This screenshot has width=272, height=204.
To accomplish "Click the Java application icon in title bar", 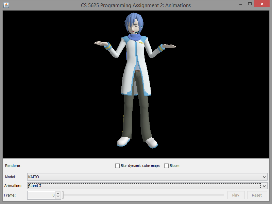I will [6, 5].
